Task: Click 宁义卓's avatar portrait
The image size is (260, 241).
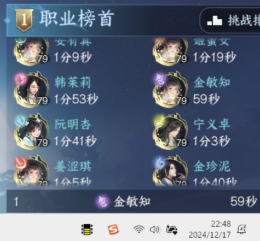Action: 170,132
